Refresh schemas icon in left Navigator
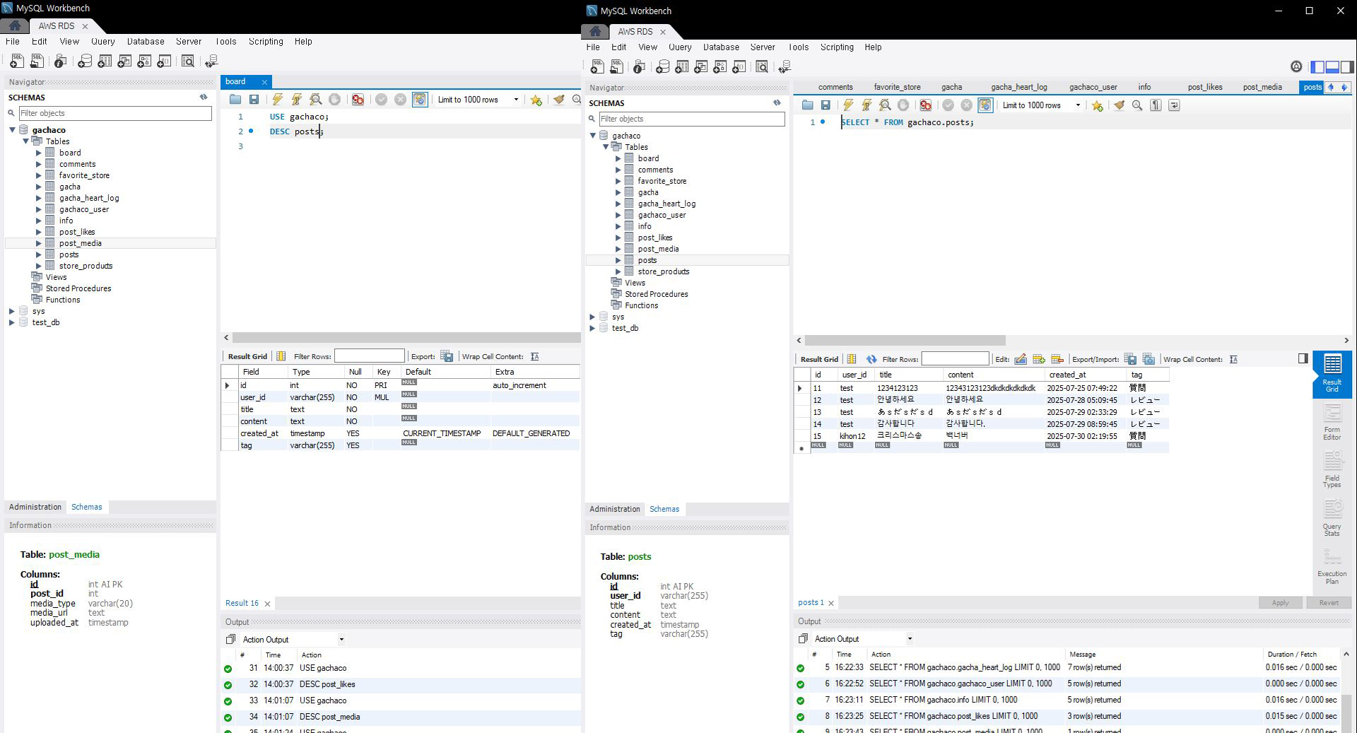1357x733 pixels. (x=204, y=98)
